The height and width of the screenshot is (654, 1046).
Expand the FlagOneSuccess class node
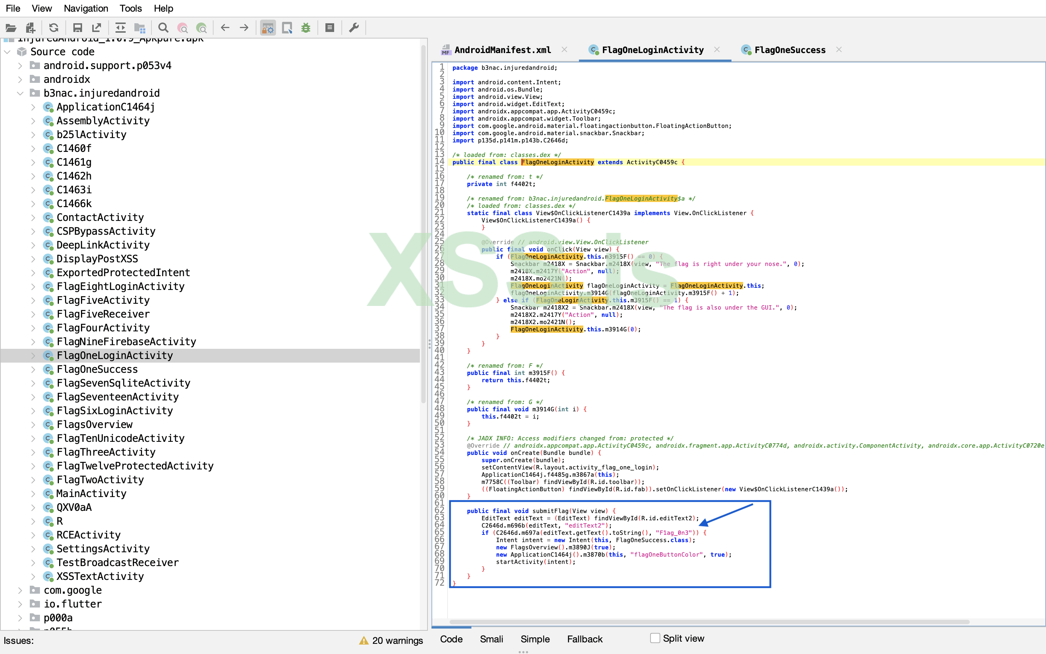(33, 370)
